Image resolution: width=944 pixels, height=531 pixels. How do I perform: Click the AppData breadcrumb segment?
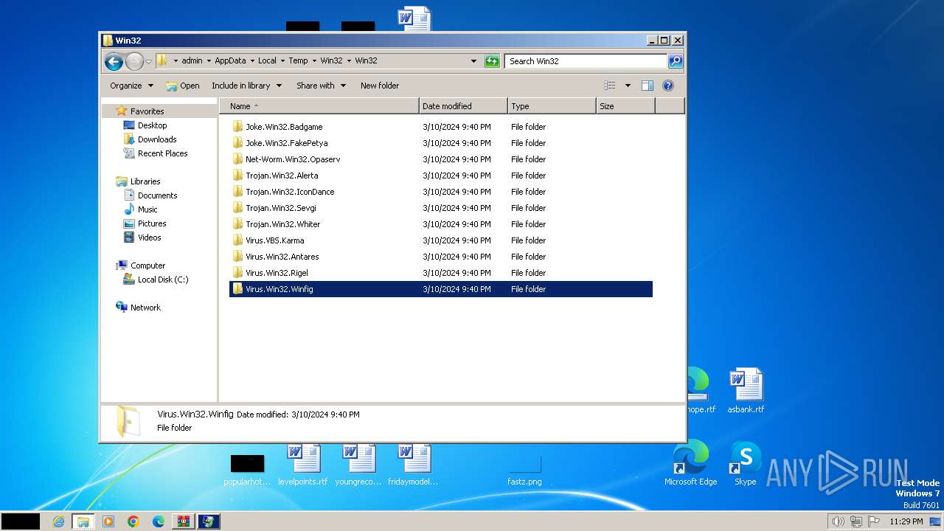[230, 61]
